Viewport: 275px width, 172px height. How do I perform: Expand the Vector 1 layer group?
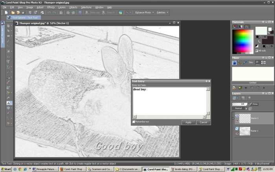point(233,118)
